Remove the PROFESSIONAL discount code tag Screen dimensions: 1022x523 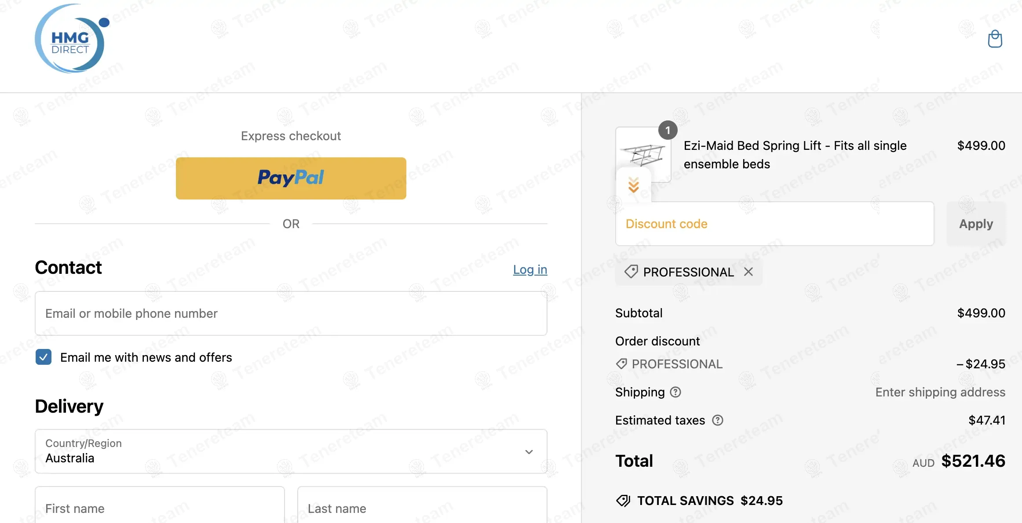748,272
